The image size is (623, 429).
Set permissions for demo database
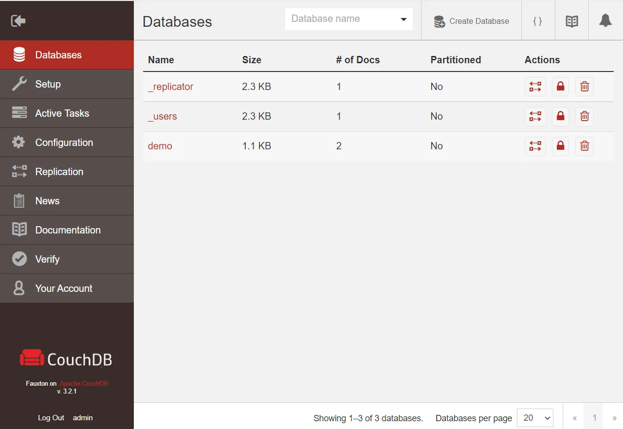click(x=560, y=146)
